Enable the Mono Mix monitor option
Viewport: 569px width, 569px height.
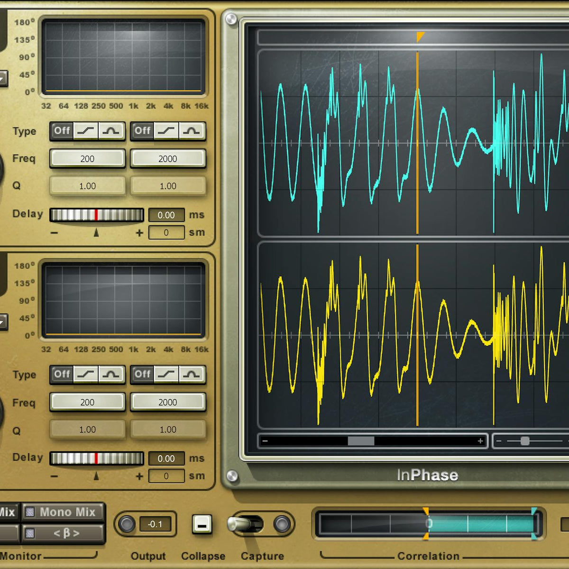coord(63,512)
